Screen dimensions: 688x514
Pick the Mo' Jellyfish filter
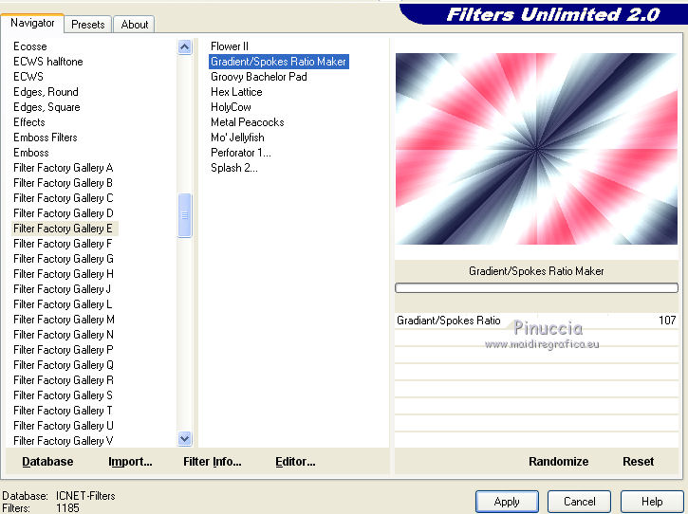tap(237, 138)
